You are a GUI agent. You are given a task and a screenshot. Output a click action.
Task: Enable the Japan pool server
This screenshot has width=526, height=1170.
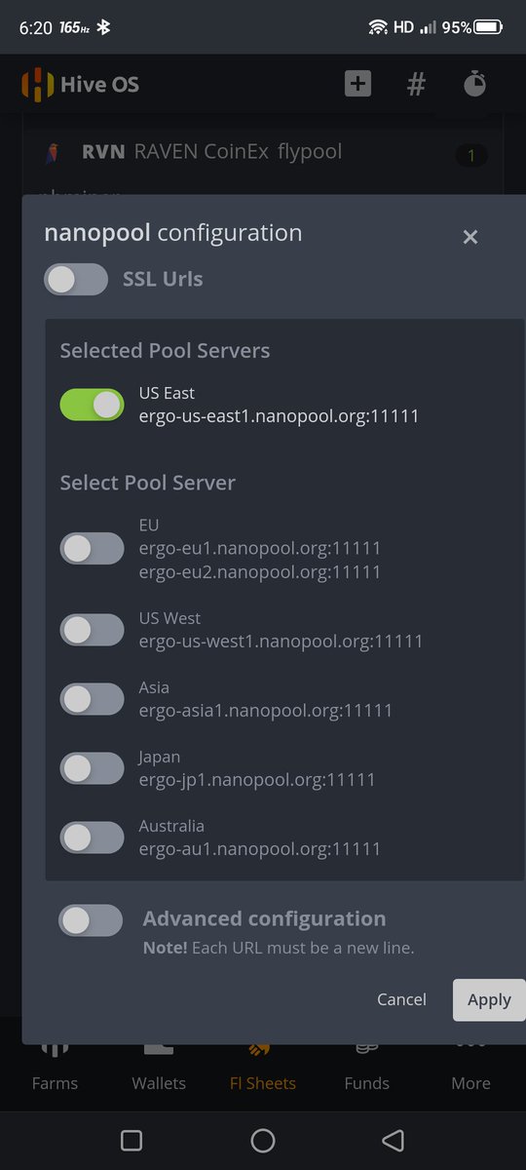(92, 767)
